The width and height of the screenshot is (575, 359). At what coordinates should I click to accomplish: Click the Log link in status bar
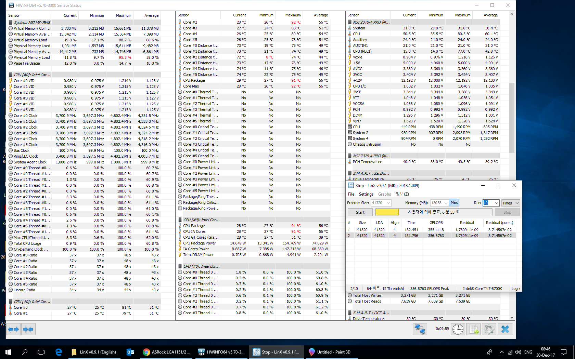[x=515, y=289]
